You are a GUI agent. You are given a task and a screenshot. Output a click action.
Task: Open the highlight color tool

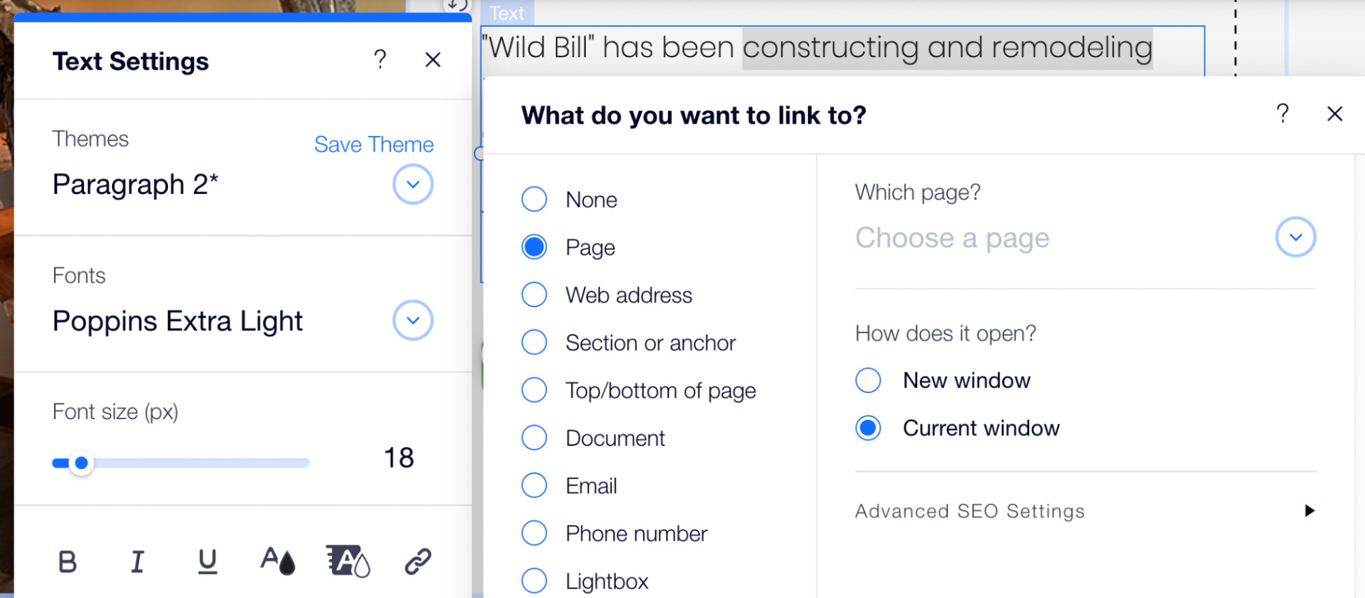tap(347, 561)
